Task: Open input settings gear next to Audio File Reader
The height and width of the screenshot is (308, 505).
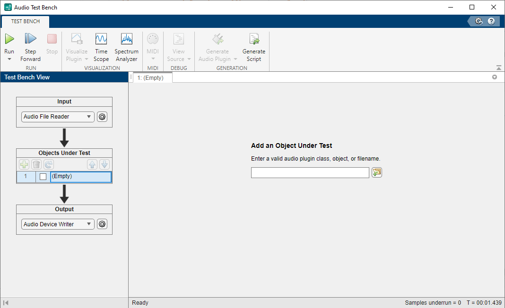Action: (x=102, y=117)
